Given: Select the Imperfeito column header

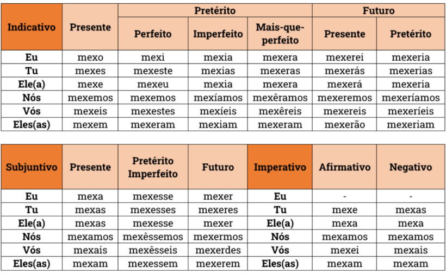Looking at the screenshot, I should click(x=218, y=34).
